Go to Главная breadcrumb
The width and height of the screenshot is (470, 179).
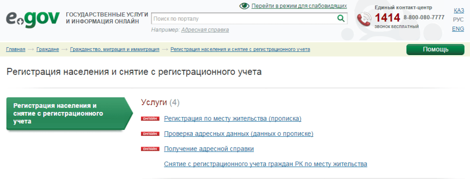tap(16, 49)
